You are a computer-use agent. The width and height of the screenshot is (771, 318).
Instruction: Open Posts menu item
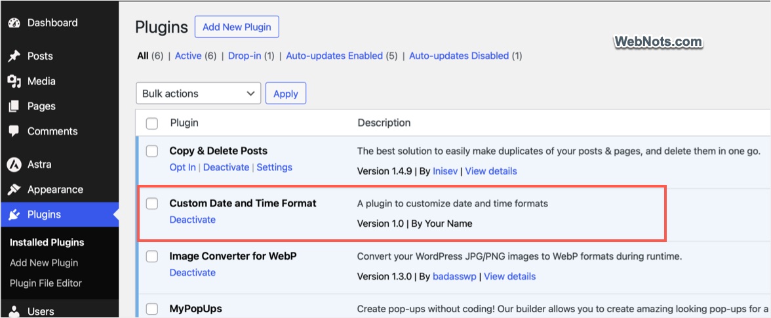(x=59, y=56)
